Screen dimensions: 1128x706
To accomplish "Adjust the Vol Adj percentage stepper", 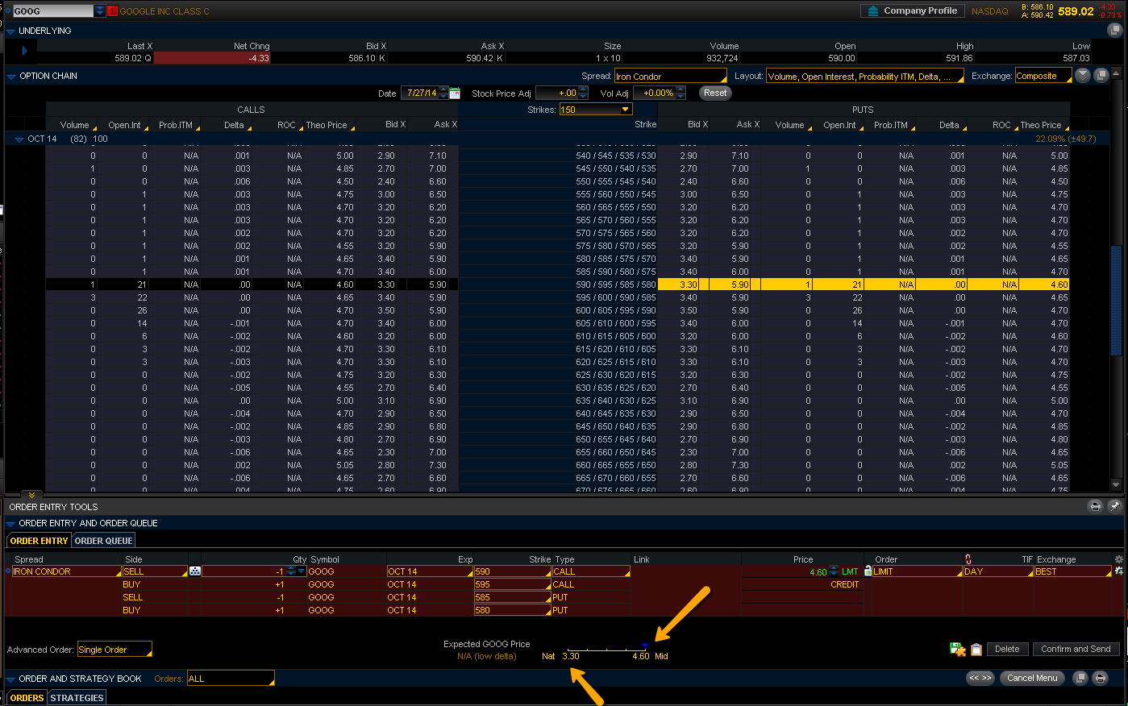I will tap(681, 93).
